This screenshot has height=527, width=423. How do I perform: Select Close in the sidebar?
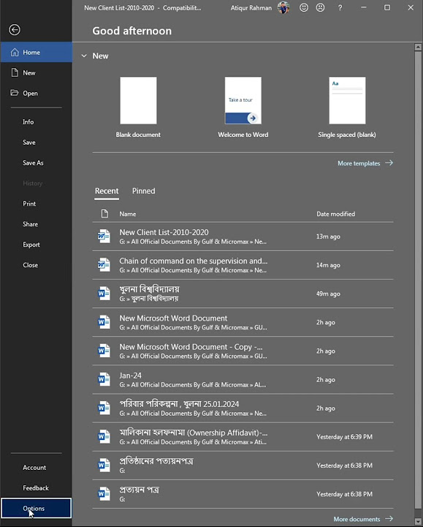click(x=37, y=265)
